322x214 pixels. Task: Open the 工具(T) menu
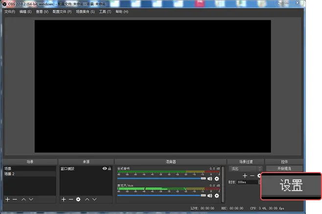pyautogui.click(x=105, y=12)
